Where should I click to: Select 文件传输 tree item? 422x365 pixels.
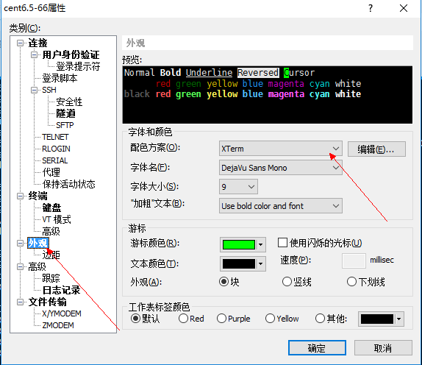tap(47, 302)
